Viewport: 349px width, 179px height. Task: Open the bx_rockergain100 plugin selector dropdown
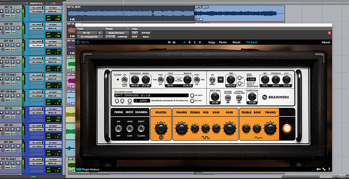click(x=90, y=37)
